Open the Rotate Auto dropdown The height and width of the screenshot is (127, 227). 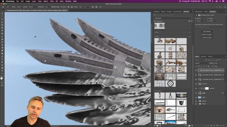pyautogui.click(x=81, y=7)
